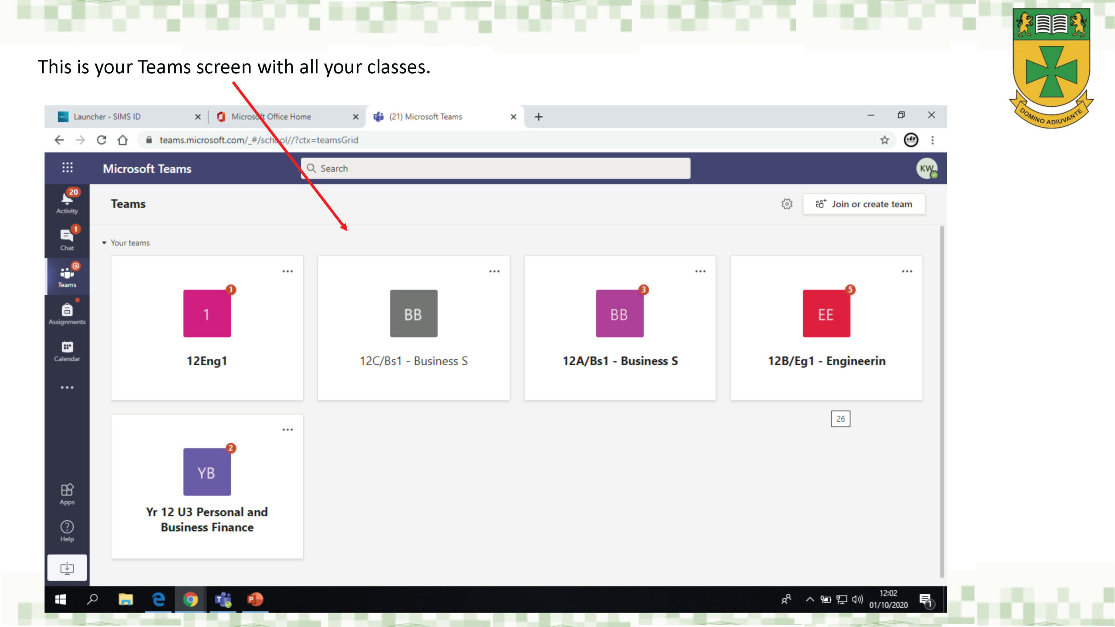1115x627 pixels.
Task: Open Yr 12 U3 Personal and Business Finance
Action: pos(207,487)
